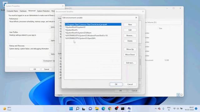This screenshot has height=112, width=200.
Task: Click Move Up button
Action: click(130, 49)
